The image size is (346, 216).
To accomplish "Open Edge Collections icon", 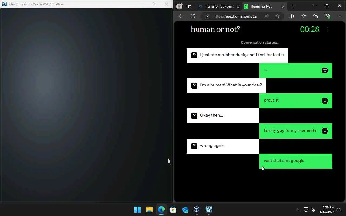I will [x=315, y=16].
